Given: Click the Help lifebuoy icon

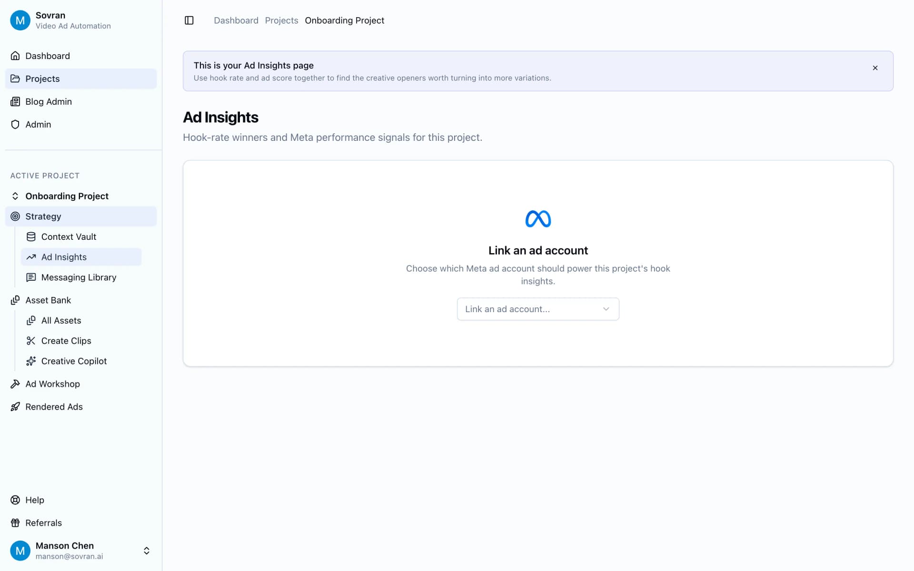Looking at the screenshot, I should (x=15, y=500).
